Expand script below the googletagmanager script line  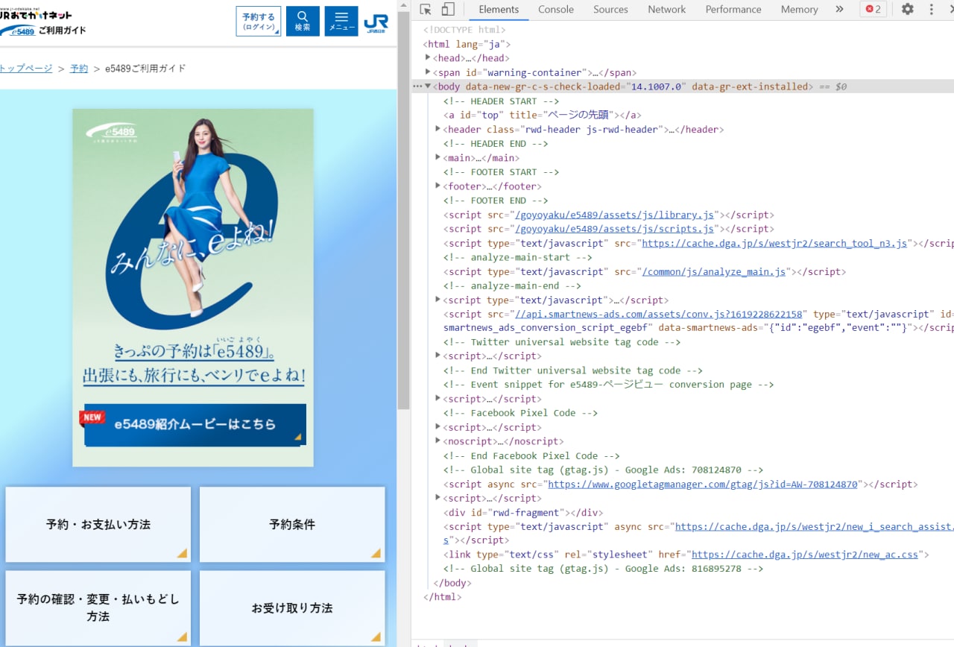438,498
